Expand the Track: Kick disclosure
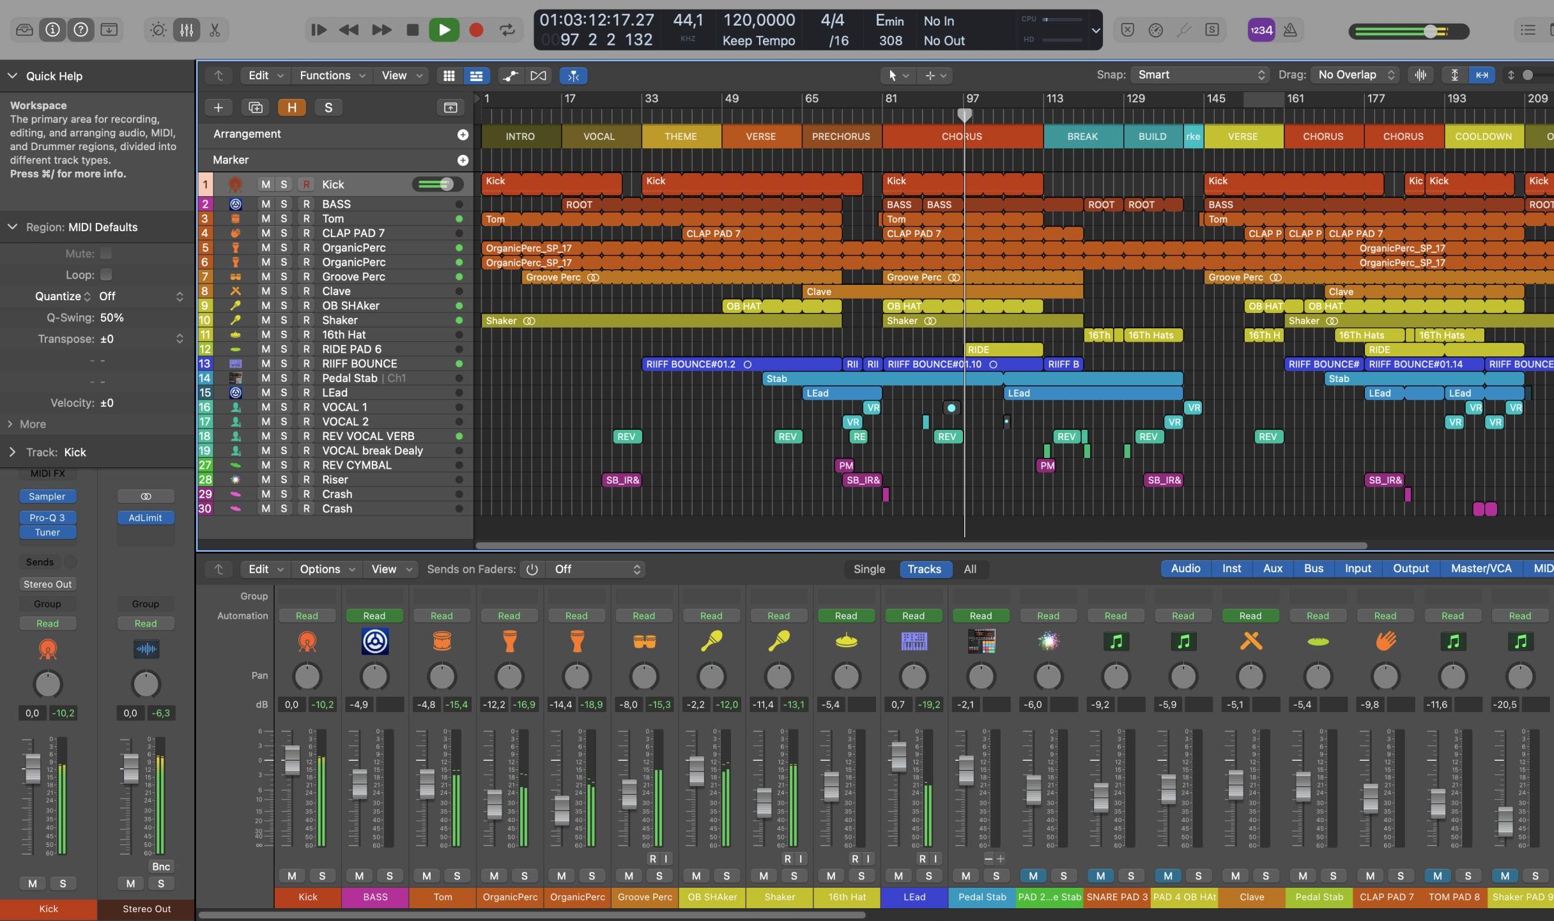Screen dimensions: 1554x921 point(12,452)
